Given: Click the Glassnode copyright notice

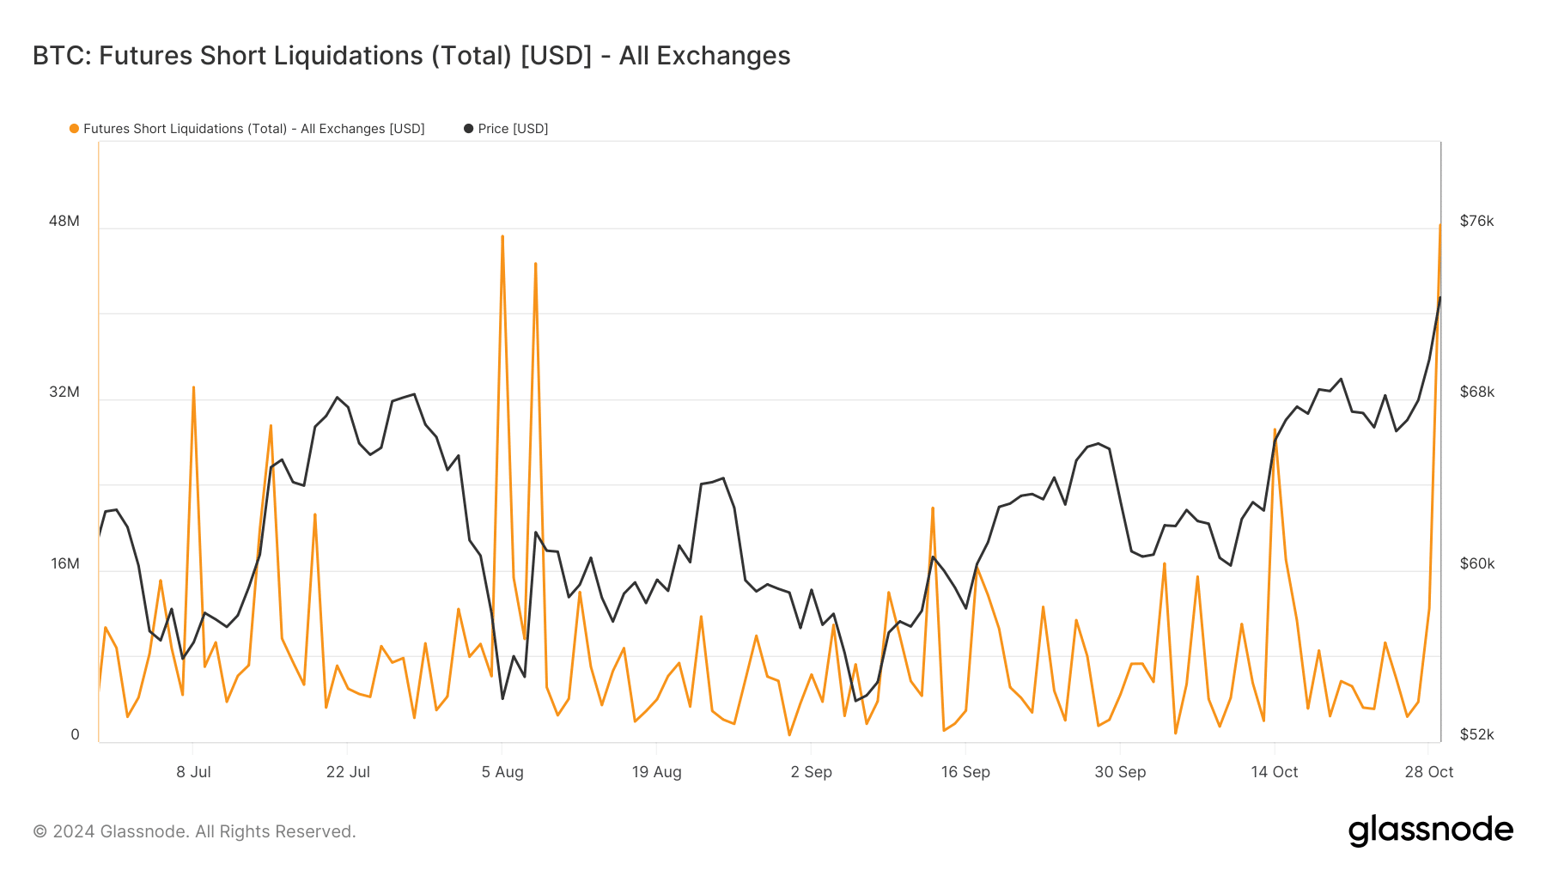Looking at the screenshot, I should click(194, 831).
